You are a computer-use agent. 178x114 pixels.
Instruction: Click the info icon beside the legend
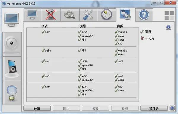169,27
